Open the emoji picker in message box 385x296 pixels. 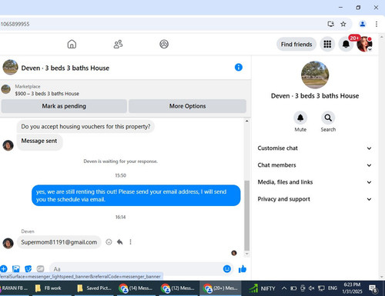[227, 269]
